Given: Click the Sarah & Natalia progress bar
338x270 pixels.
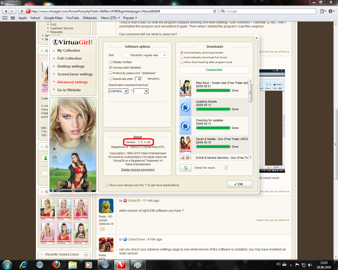Looking at the screenshot, I should tap(213, 147).
